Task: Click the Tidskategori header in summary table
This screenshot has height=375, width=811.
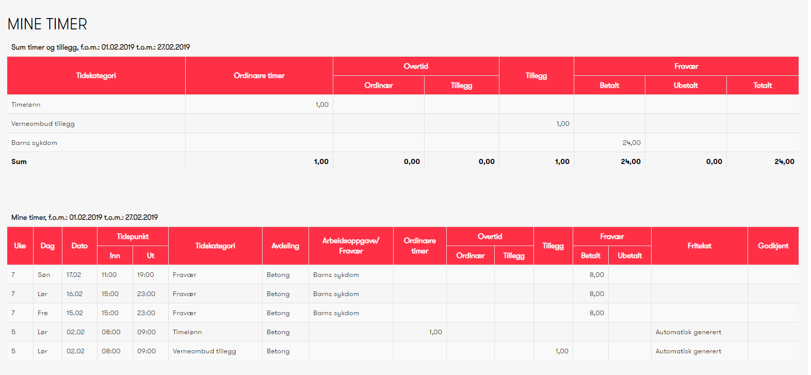Action: (x=96, y=76)
